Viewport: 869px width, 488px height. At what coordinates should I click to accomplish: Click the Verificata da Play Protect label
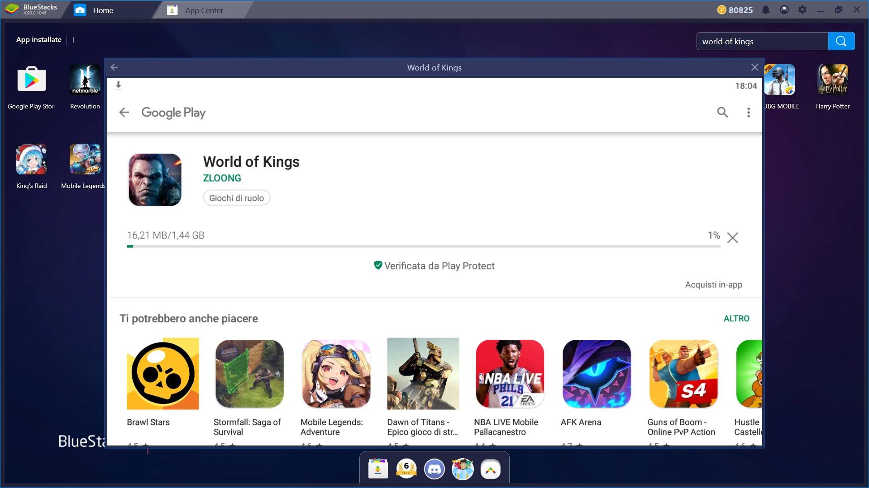pos(434,266)
